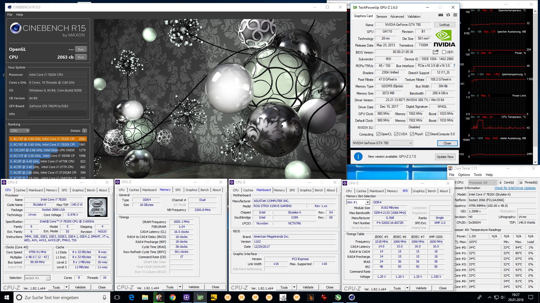The height and width of the screenshot is (303, 540).
Task: Open the GPU-Z hamburger menu icon
Action: 455,15
